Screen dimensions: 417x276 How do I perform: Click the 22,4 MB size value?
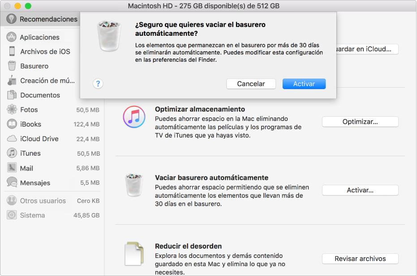(88, 139)
